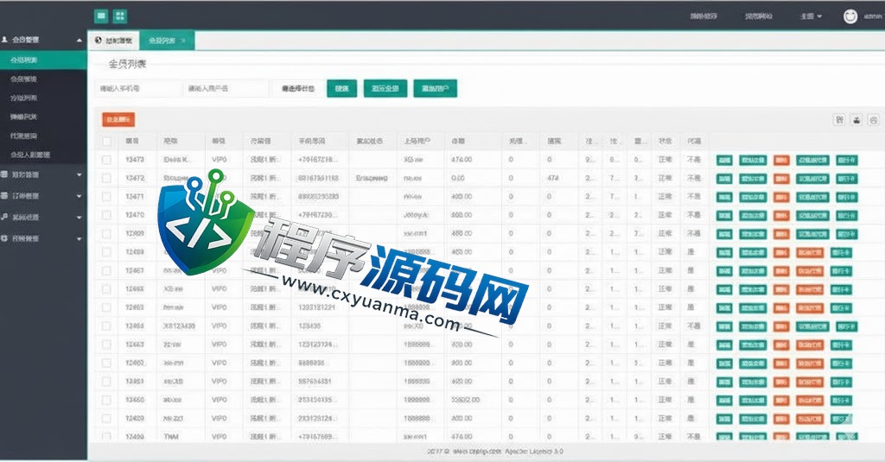
Task: Check the checkbox for row 13450
Action: click(106, 400)
